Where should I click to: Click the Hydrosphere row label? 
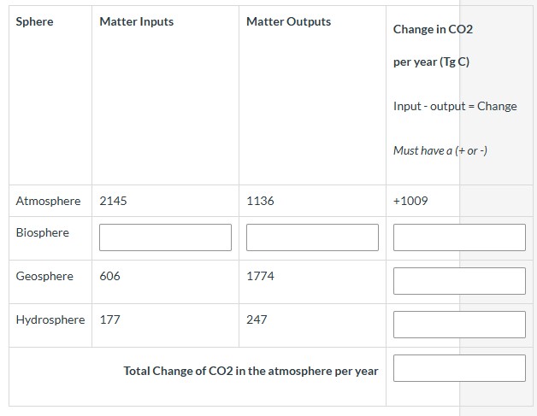pos(50,319)
